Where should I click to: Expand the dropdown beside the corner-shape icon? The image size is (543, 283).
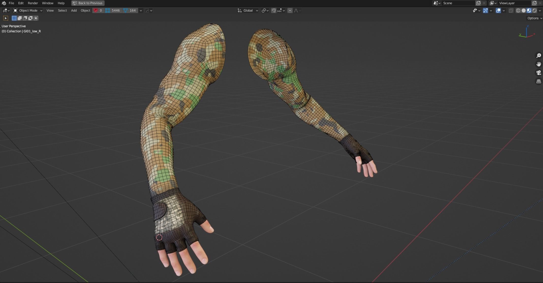(x=151, y=10)
